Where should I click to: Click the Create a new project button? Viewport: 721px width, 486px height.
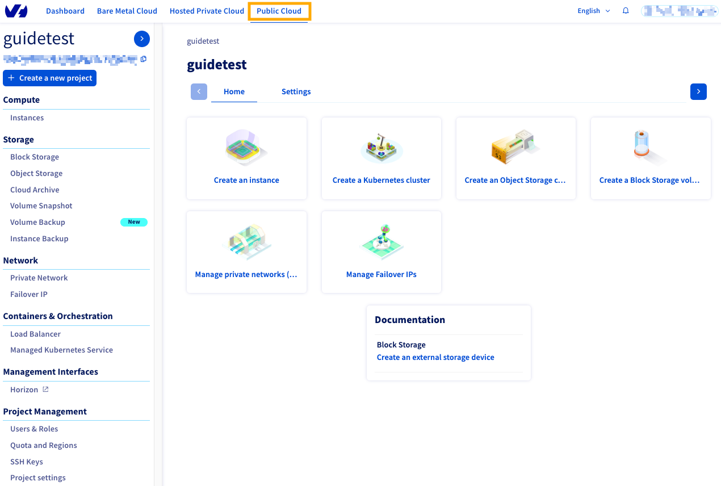(49, 78)
